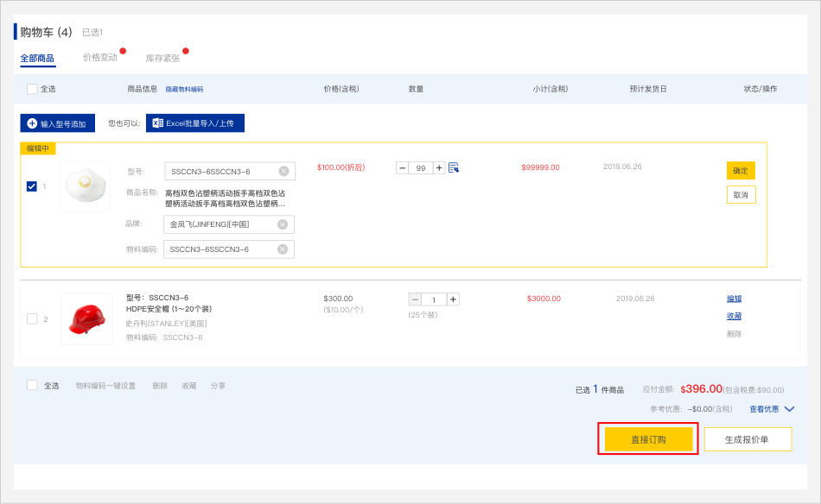Clear the 品牌 brand field using X icon
821x504 pixels.
pos(283,224)
